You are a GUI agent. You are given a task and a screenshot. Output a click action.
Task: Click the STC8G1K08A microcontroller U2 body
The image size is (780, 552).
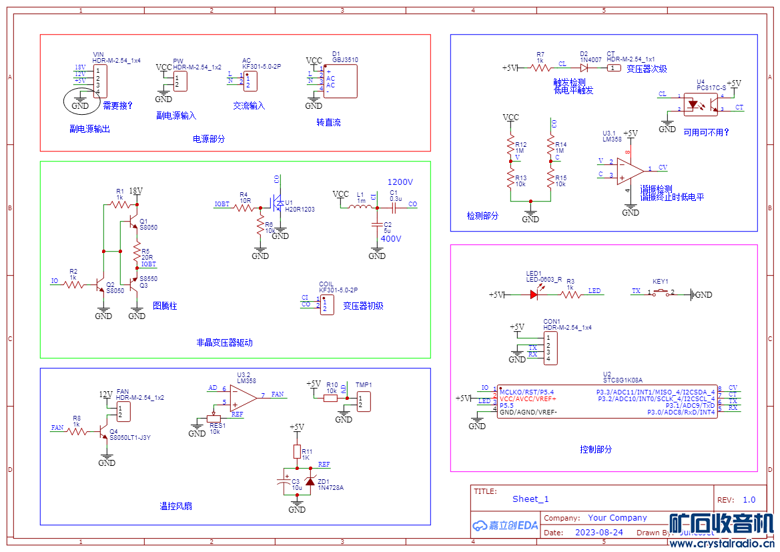pyautogui.click(x=607, y=401)
